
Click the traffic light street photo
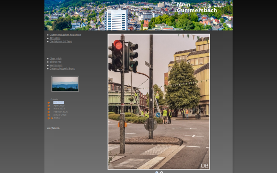[159, 101]
